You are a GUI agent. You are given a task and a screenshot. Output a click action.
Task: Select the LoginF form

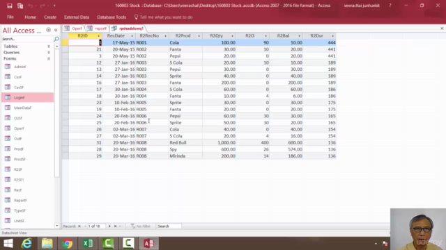pyautogui.click(x=27, y=97)
